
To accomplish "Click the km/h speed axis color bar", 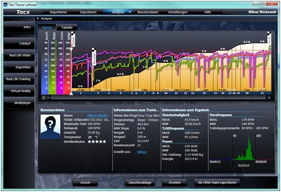I will 45,67.
